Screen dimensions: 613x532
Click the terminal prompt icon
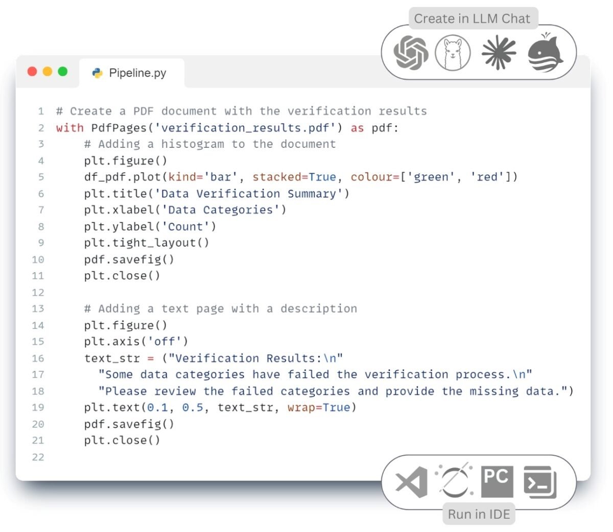pos(540,482)
